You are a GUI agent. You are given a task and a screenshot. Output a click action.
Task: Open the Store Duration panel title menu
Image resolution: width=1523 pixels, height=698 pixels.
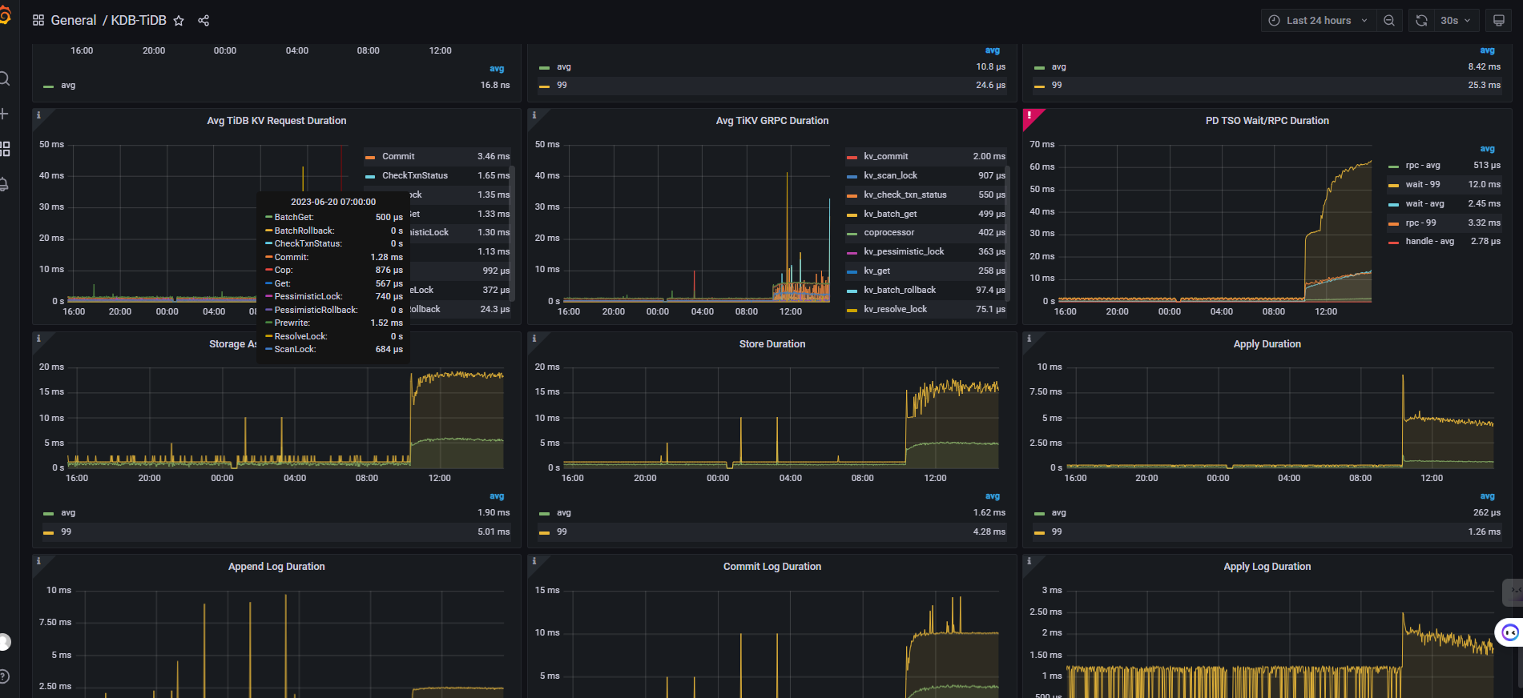[772, 344]
